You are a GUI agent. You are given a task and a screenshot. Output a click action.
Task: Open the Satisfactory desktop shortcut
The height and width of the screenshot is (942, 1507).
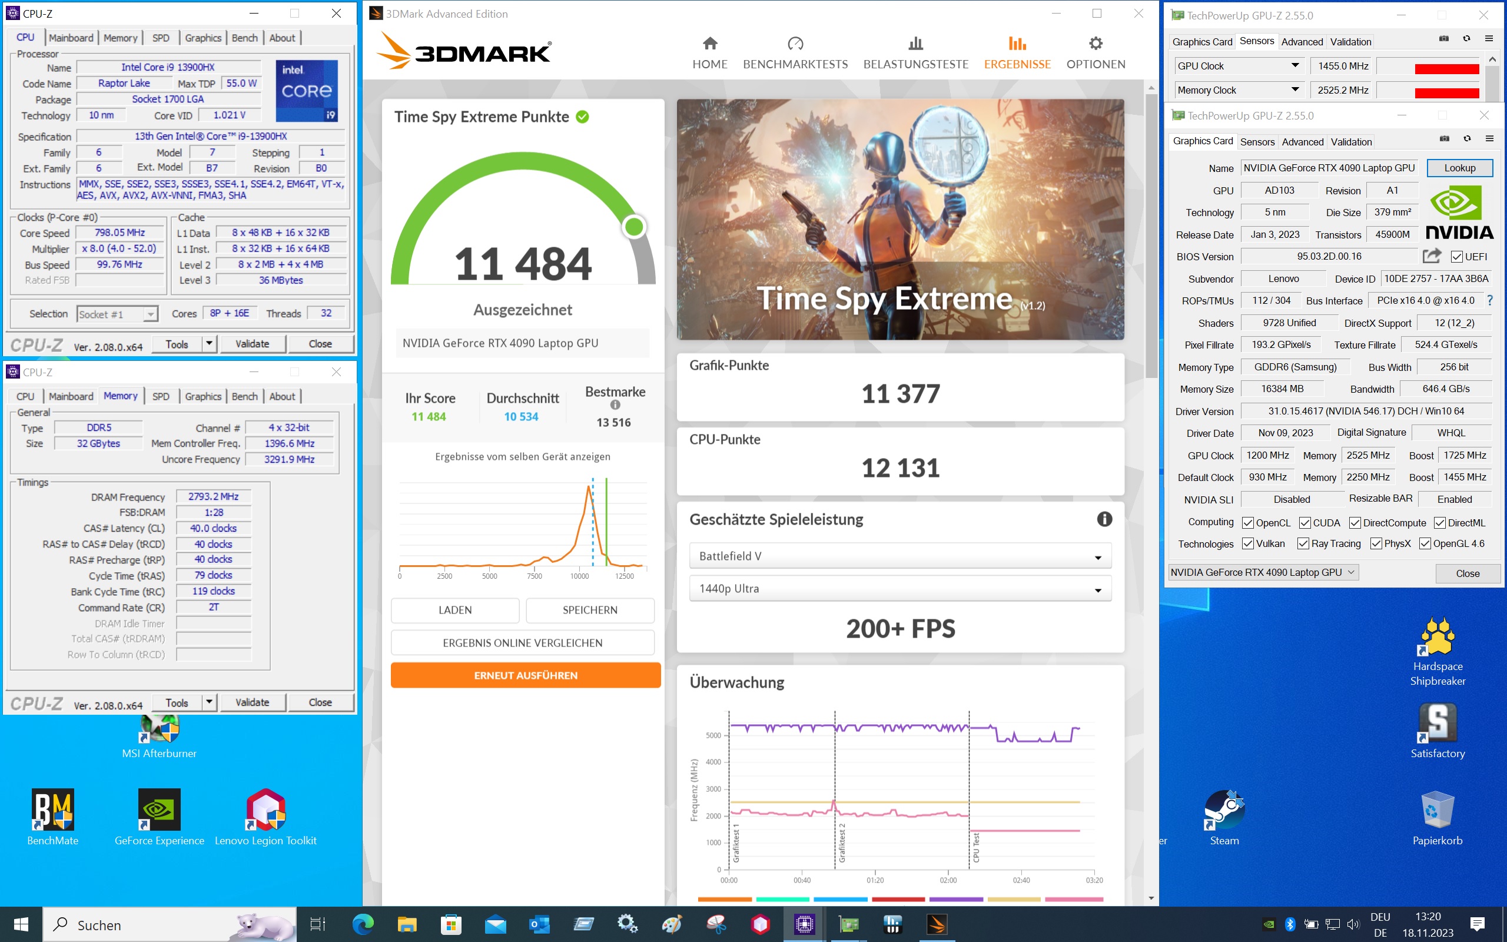(x=1438, y=731)
